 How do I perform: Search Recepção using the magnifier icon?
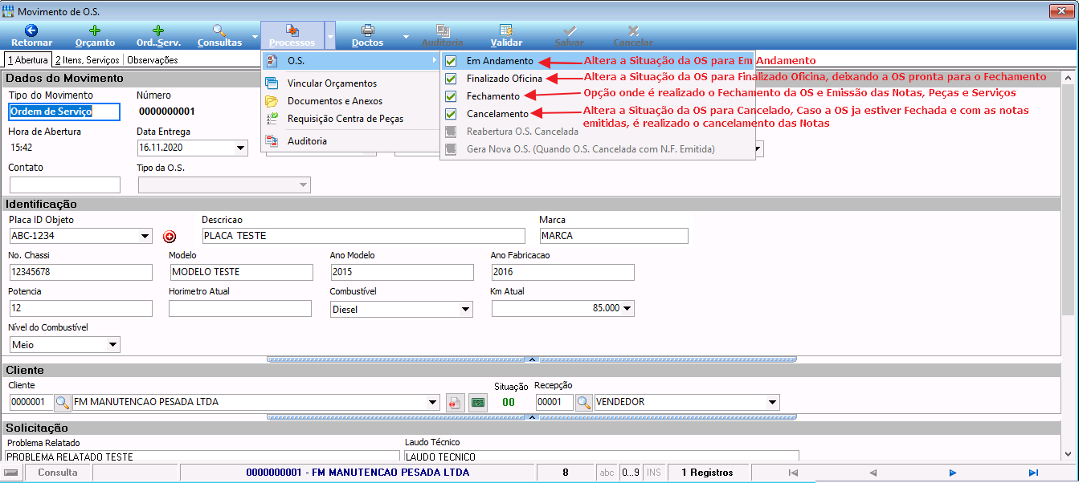tap(584, 402)
